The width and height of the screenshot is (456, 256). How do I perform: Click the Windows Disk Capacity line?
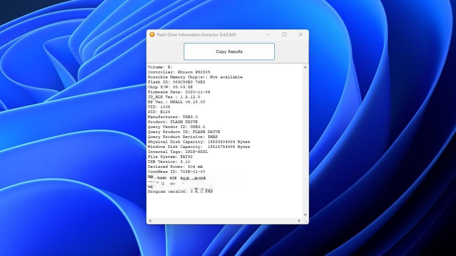point(199,146)
